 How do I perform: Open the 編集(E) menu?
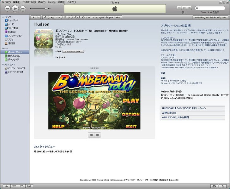[x=16, y=2]
